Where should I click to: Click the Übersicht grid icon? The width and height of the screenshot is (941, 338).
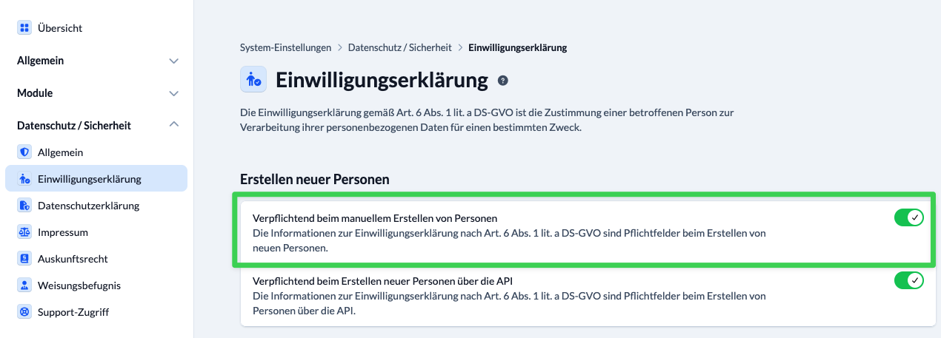pos(24,28)
